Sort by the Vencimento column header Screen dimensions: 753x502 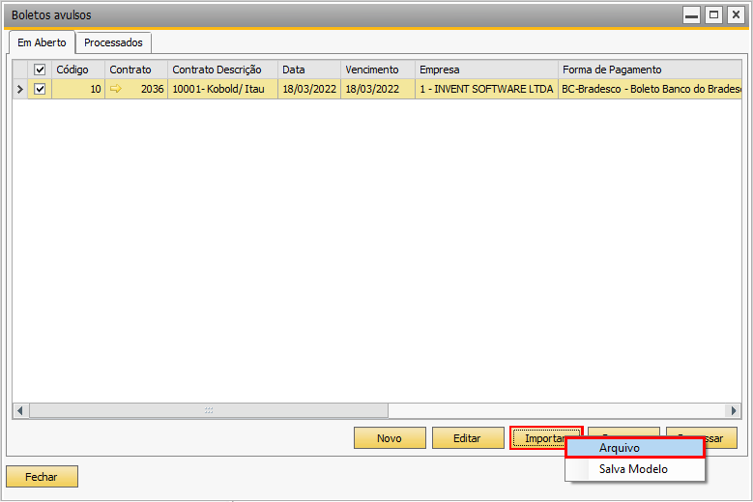[377, 70]
